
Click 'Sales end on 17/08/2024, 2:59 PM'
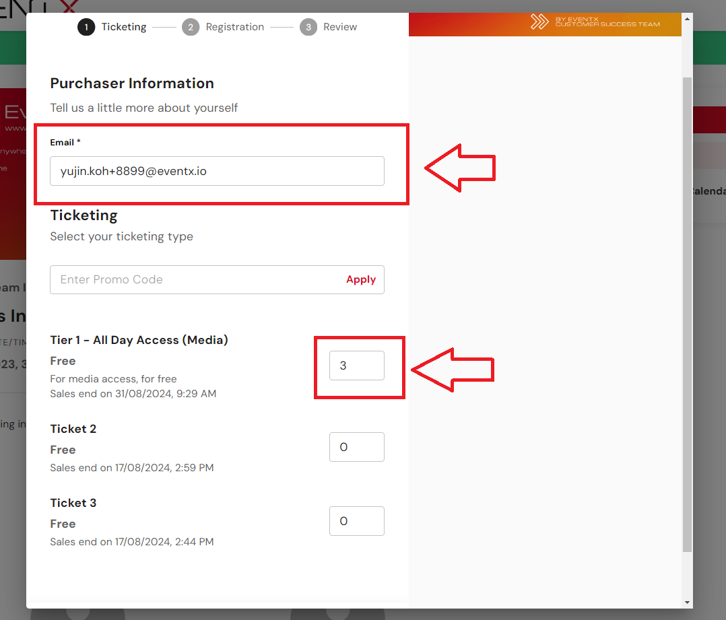click(x=132, y=468)
